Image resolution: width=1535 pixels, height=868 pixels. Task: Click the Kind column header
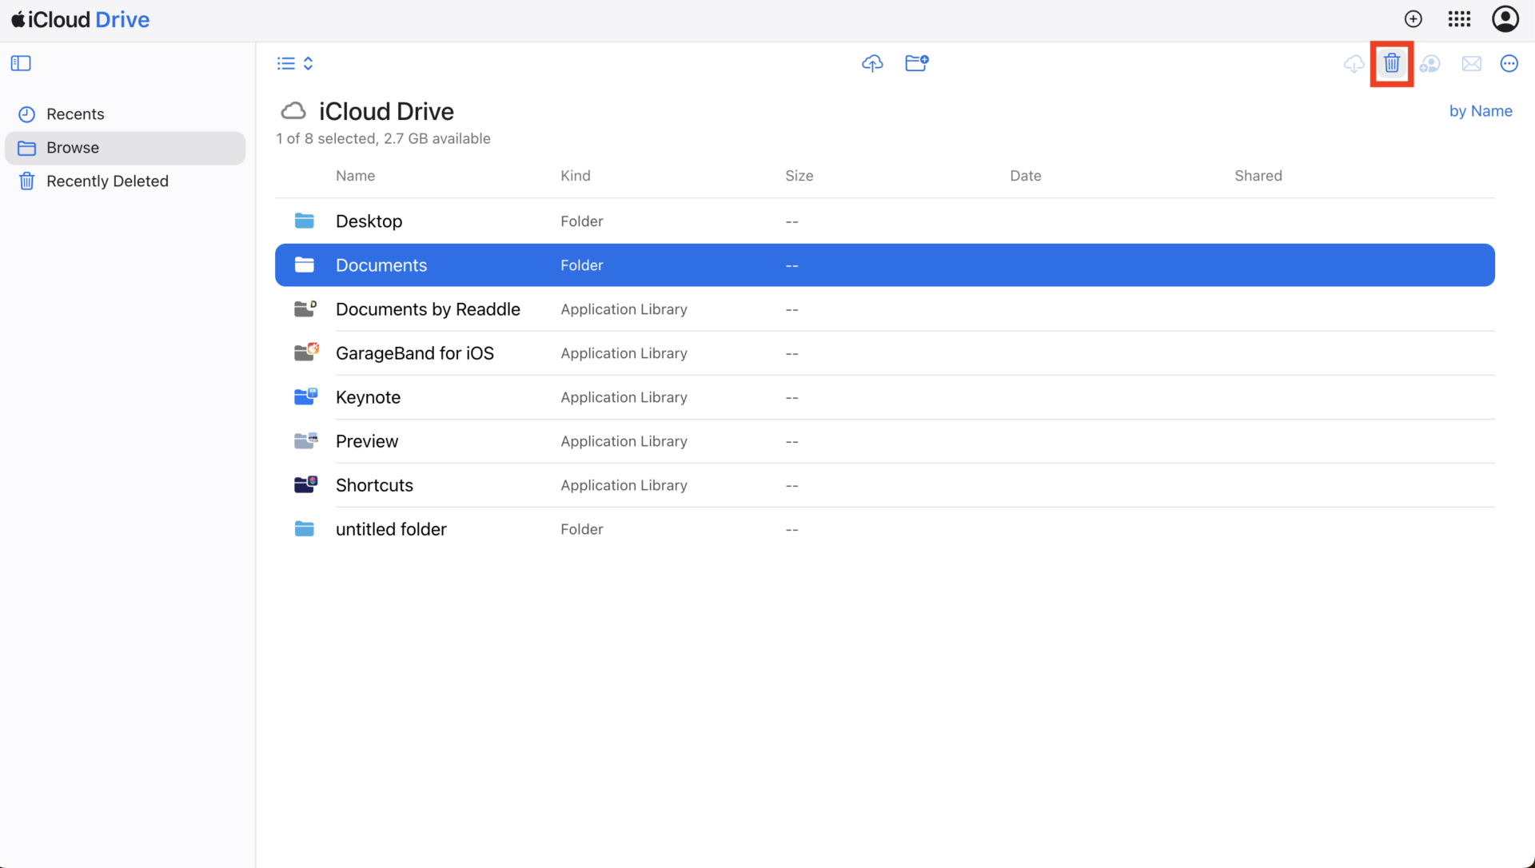(575, 176)
